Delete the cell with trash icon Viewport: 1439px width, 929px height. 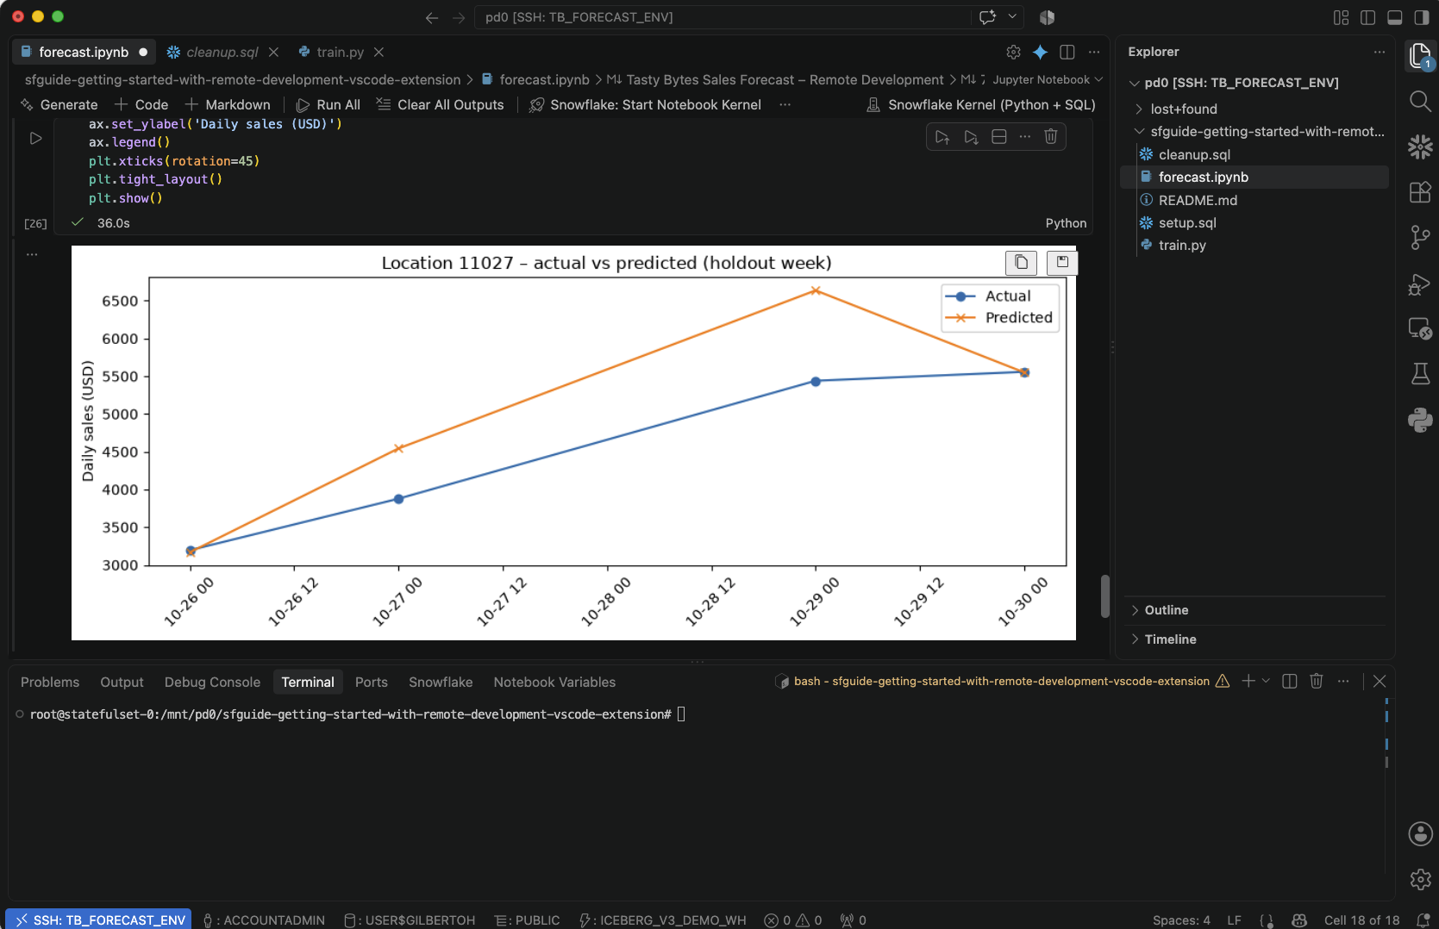(1051, 136)
